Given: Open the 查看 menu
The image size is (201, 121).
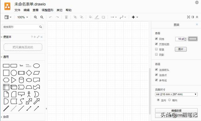Looking at the screenshot, I should point(35,10).
